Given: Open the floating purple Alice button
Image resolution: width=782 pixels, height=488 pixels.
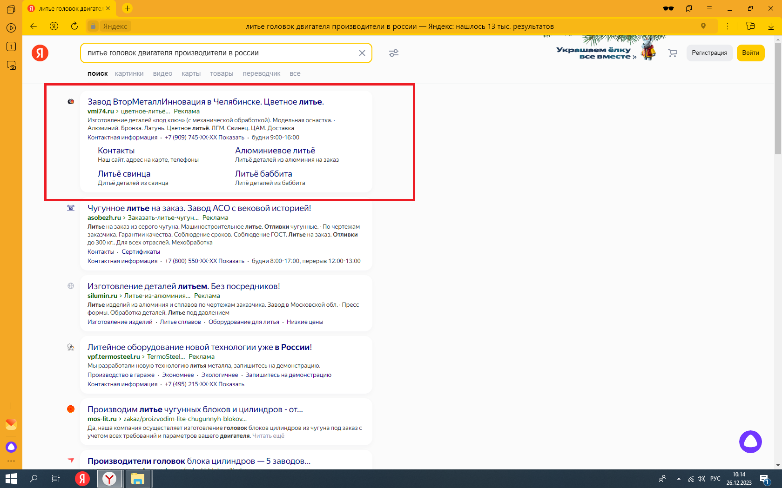Looking at the screenshot, I should pyautogui.click(x=750, y=442).
